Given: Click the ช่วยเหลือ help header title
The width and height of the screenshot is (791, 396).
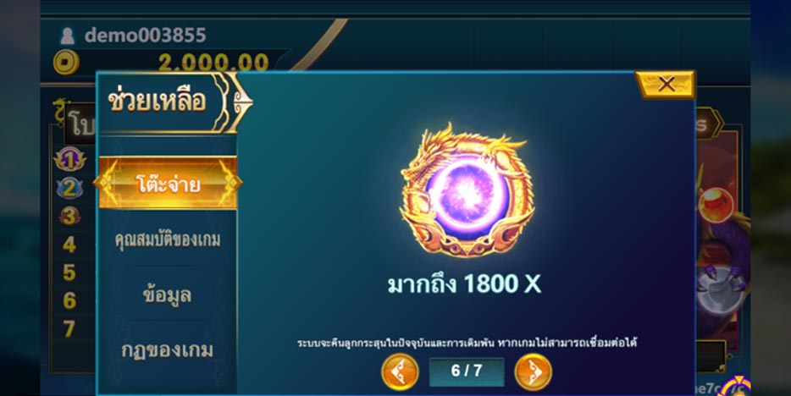Looking at the screenshot, I should [x=157, y=101].
